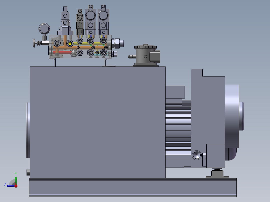The height and width of the screenshot is (202, 270).
Task: Pick the right support leg under the manifold
Action: (x=105, y=62)
